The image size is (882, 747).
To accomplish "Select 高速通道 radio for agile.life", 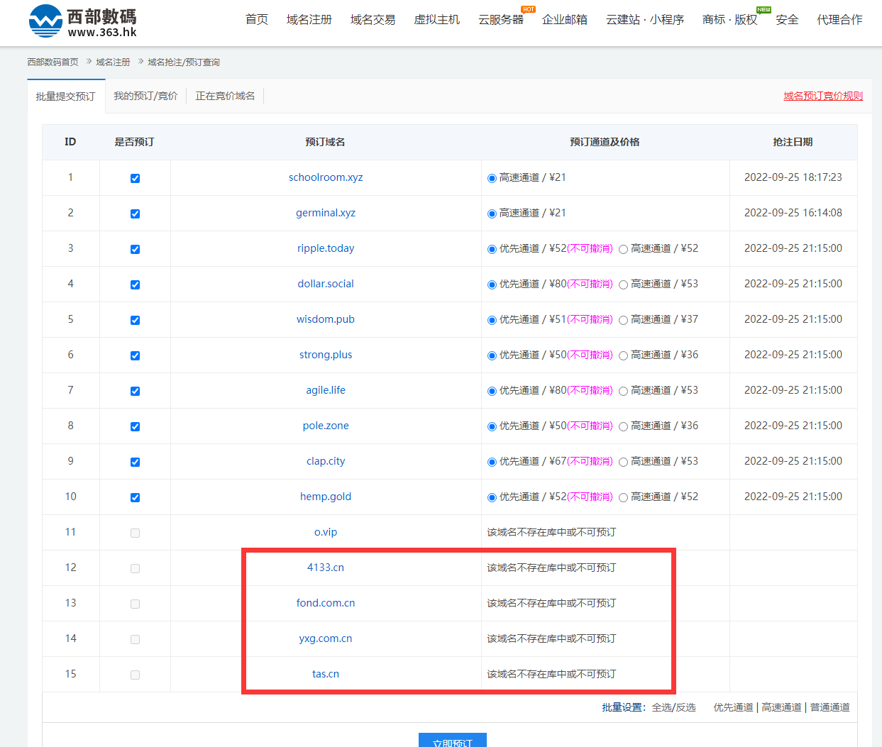I will pyautogui.click(x=622, y=390).
